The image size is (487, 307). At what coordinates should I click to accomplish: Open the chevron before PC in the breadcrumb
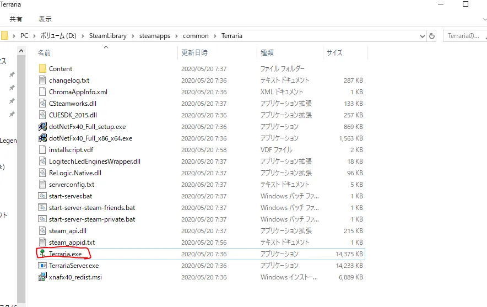point(14,36)
